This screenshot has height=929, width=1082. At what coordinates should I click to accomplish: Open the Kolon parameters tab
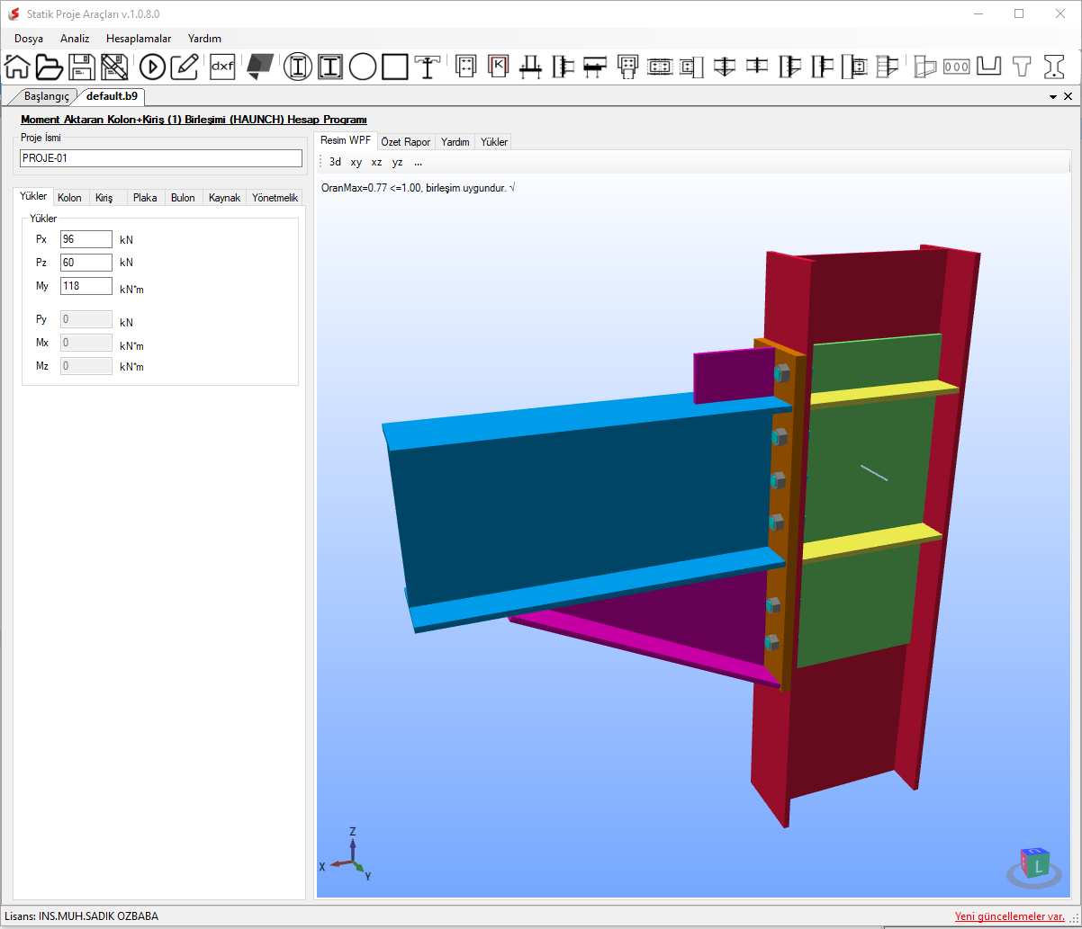(x=69, y=198)
